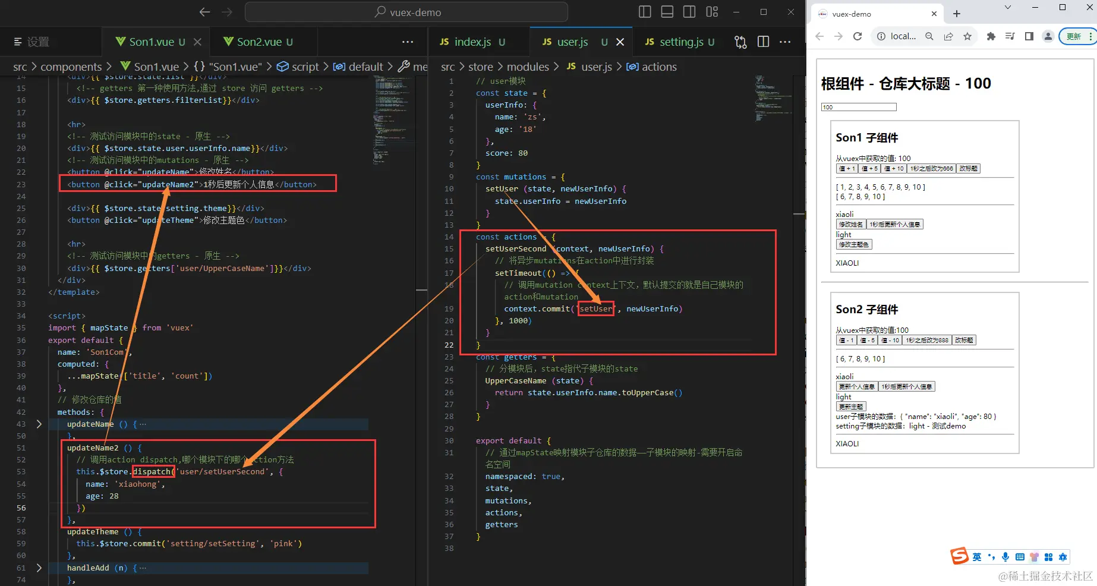Click '修改主题色' button in Son1
The height and width of the screenshot is (586, 1097).
854,244
